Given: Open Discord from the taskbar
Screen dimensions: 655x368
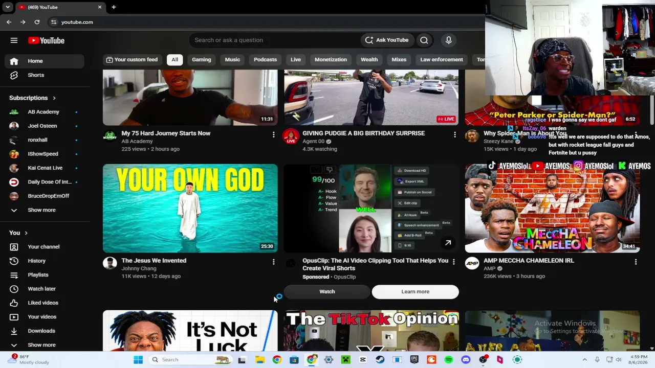Looking at the screenshot, I should tap(466, 360).
